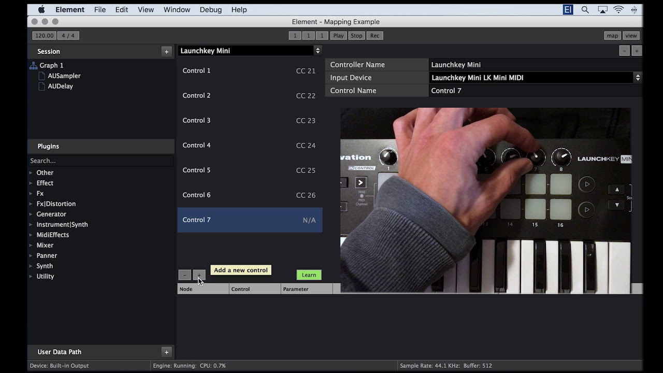Select Control 3 row
This screenshot has height=373, width=663.
pos(250,121)
